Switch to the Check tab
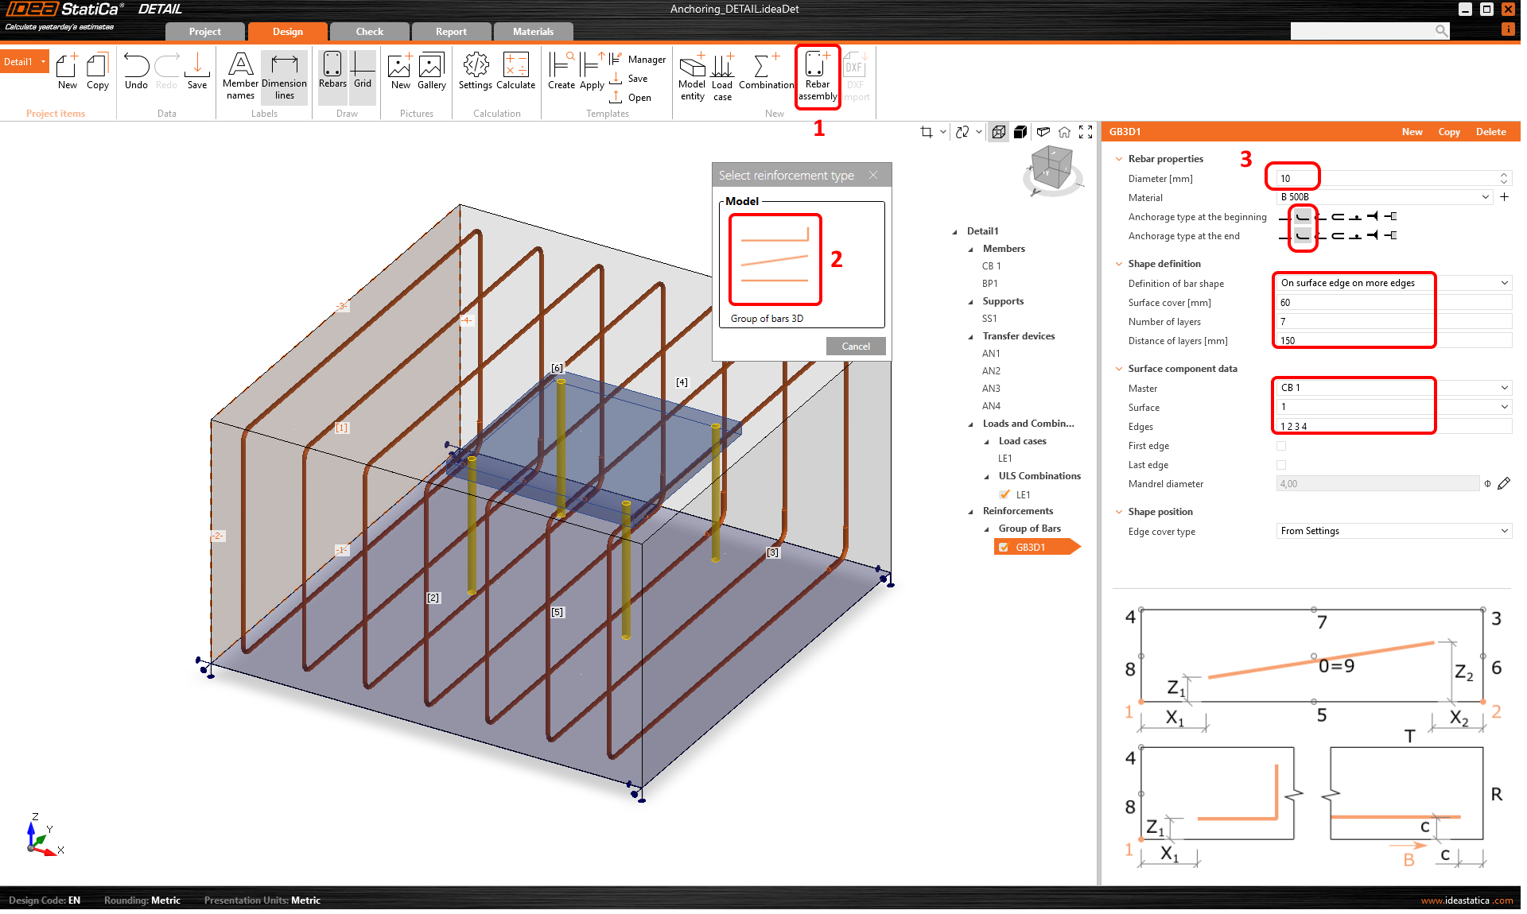This screenshot has height=914, width=1527. tap(369, 32)
